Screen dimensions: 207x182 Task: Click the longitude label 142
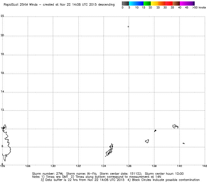[x=204, y=166]
